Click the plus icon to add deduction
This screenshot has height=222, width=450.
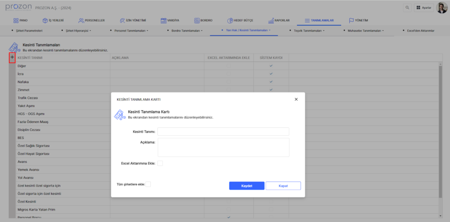[12, 57]
